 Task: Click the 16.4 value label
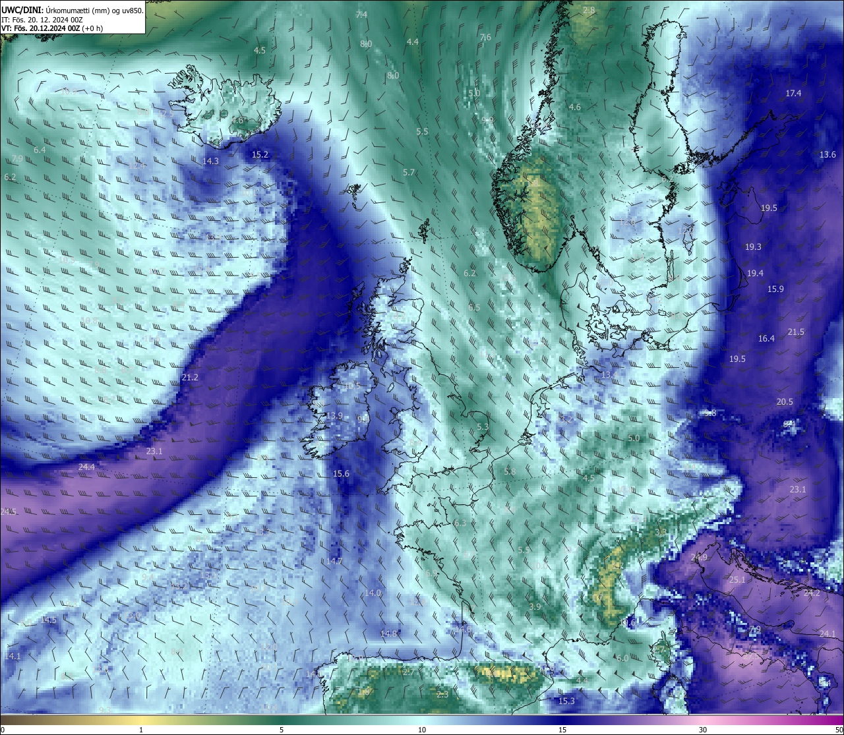pyautogui.click(x=766, y=339)
